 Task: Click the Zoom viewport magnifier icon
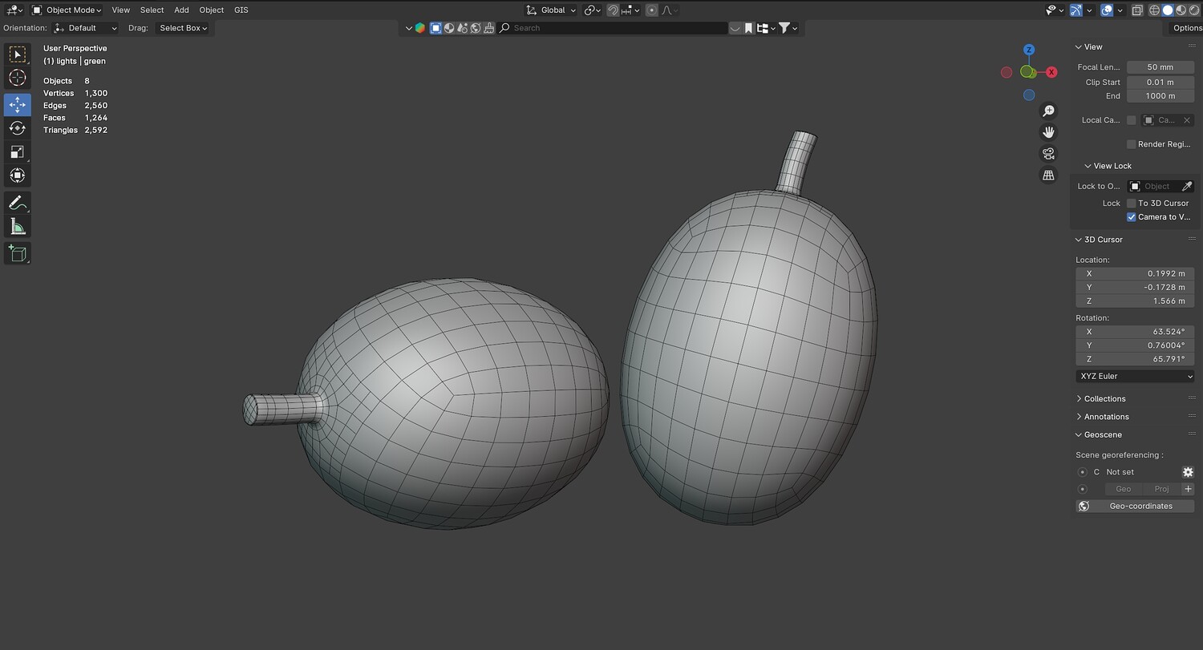1048,111
